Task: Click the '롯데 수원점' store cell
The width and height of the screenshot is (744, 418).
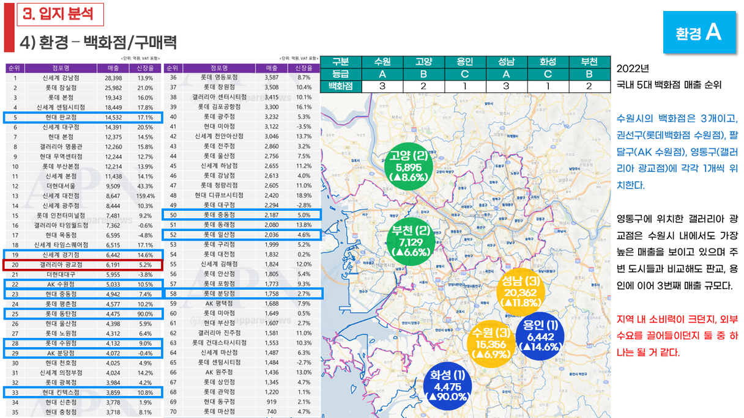Action: [61, 343]
